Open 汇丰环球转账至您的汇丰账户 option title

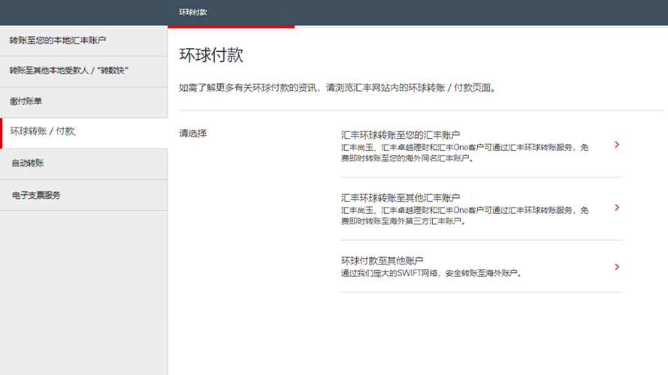[x=400, y=135]
